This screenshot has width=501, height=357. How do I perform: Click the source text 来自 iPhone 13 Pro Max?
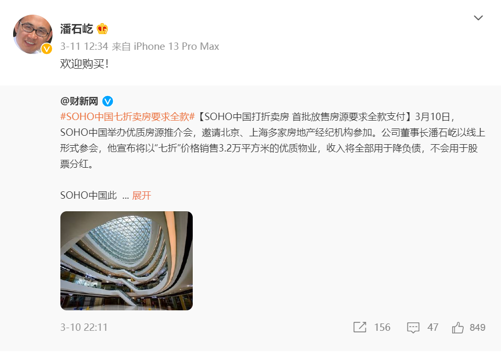coord(165,46)
